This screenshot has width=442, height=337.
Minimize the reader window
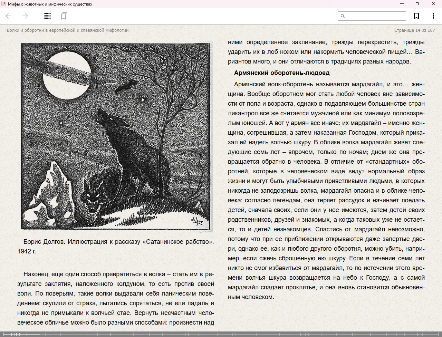coord(402,4)
